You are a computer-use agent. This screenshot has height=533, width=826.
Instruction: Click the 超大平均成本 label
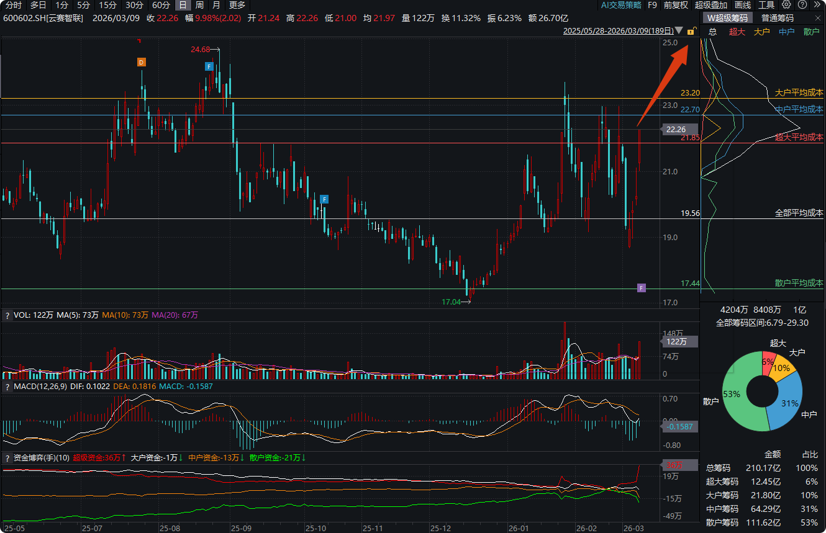click(x=799, y=137)
